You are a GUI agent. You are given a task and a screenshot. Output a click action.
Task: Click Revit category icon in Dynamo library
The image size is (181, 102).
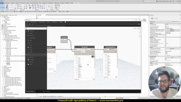click(x=28, y=47)
